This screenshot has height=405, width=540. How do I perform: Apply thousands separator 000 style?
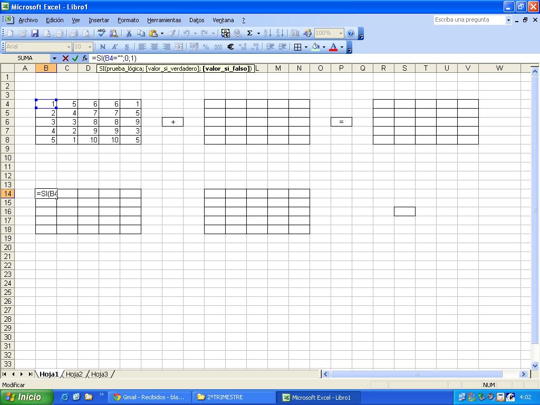[218, 47]
